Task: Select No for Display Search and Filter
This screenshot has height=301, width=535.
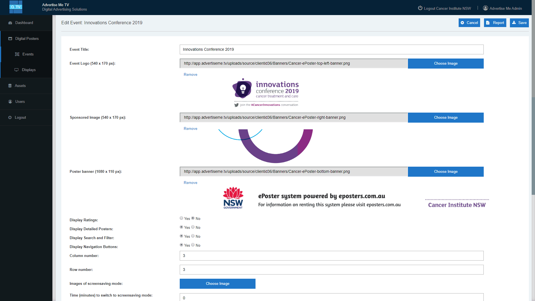Action: (193, 236)
